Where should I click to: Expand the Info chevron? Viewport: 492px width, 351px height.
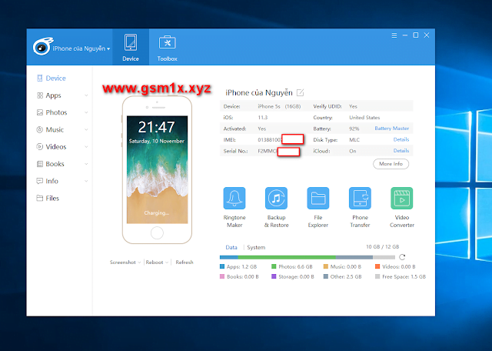[86, 181]
